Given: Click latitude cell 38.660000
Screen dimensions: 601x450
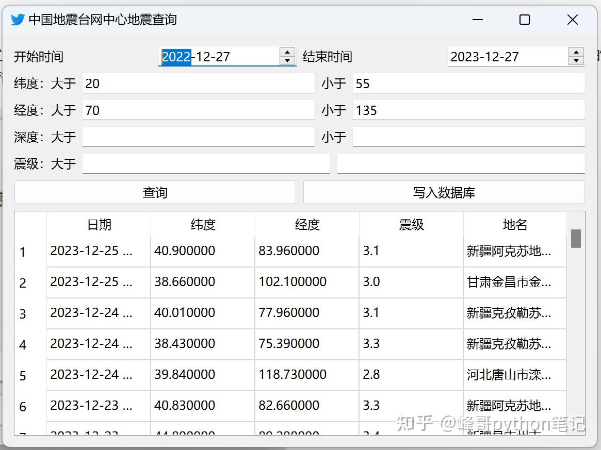Looking at the screenshot, I should [x=203, y=282].
